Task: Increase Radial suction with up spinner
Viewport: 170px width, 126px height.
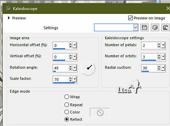Action: point(159,67)
